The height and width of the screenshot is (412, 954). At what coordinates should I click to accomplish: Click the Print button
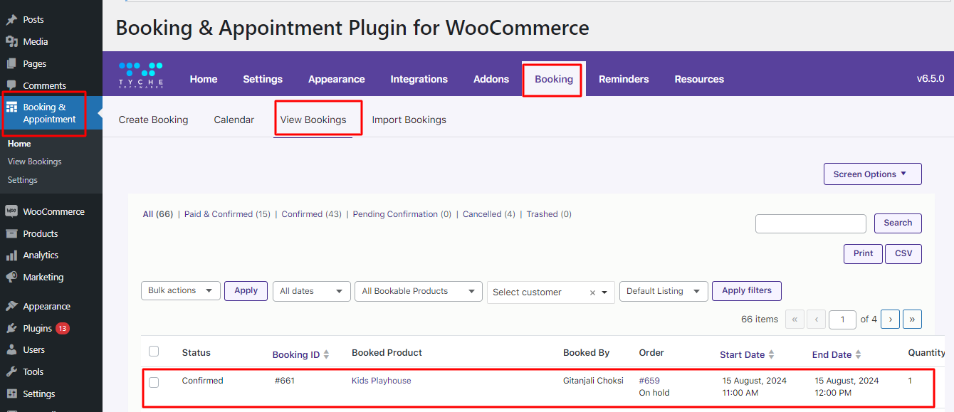pyautogui.click(x=864, y=254)
